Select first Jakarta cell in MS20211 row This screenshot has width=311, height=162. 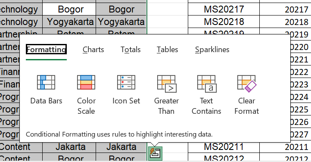(x=69, y=147)
